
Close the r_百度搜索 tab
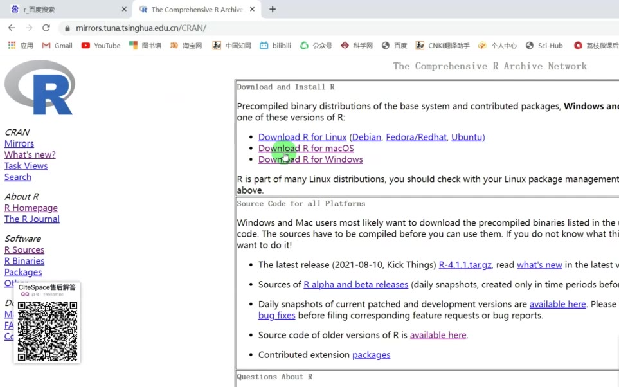tap(124, 9)
